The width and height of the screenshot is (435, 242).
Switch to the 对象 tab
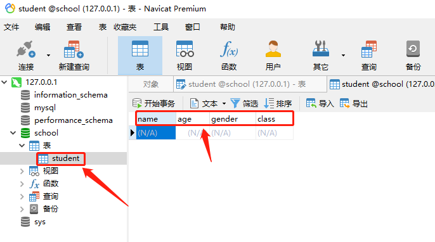(x=151, y=84)
